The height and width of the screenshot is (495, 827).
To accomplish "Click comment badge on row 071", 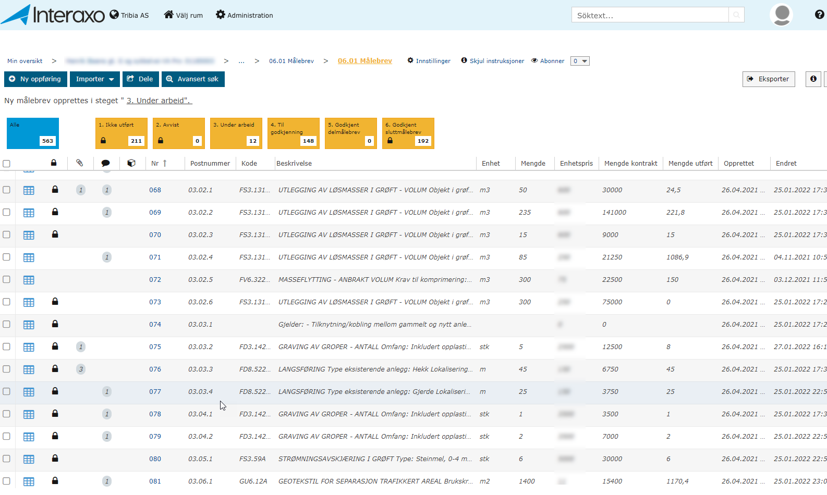I will [x=107, y=257].
